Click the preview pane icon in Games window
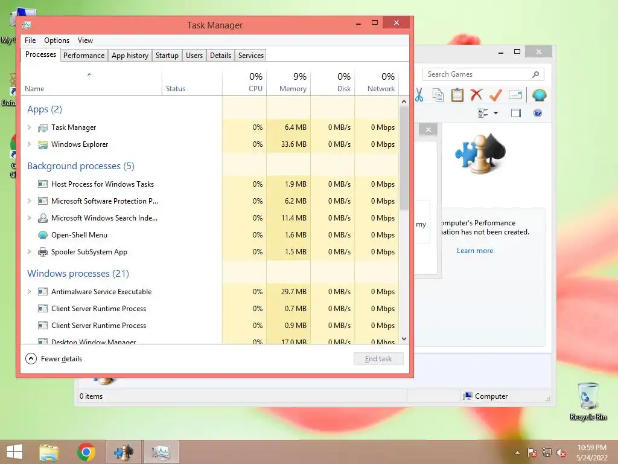 point(516,114)
